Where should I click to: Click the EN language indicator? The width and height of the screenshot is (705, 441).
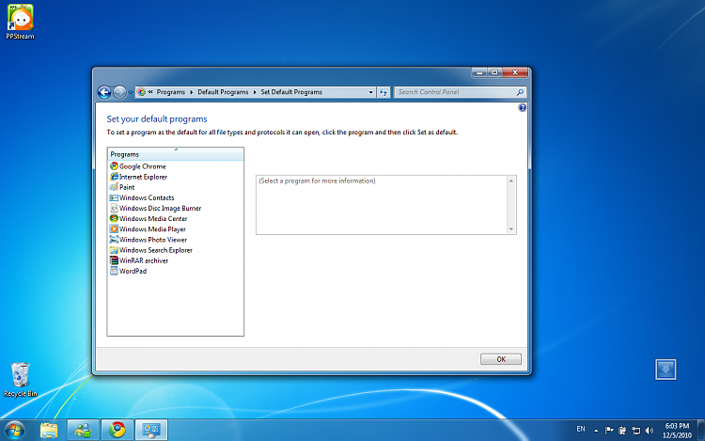pyautogui.click(x=581, y=429)
